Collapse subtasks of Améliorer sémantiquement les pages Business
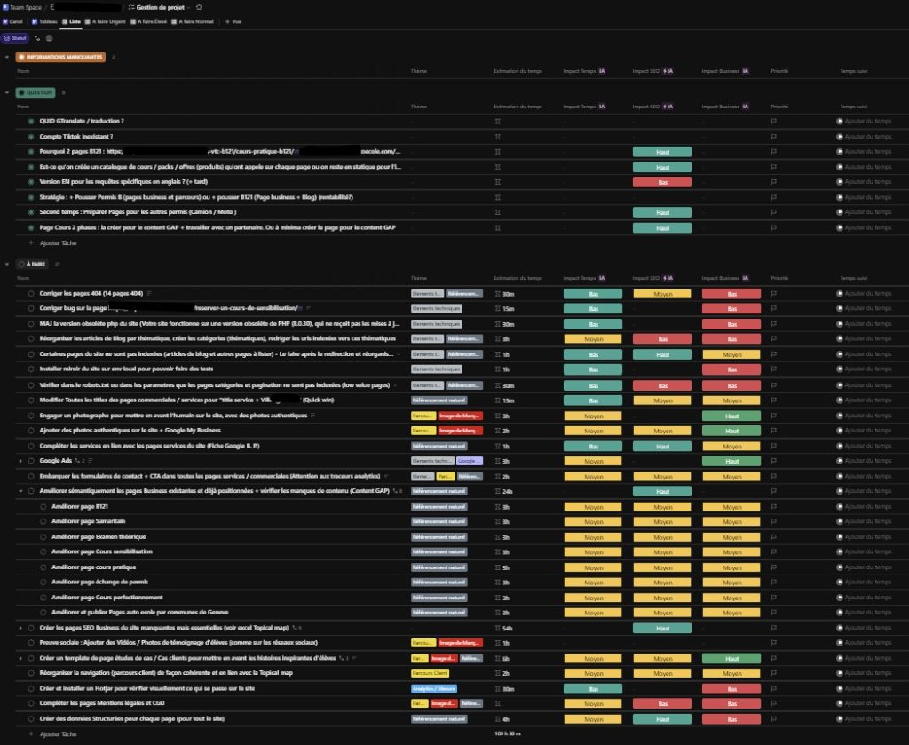The width and height of the screenshot is (909, 745). pos(20,491)
